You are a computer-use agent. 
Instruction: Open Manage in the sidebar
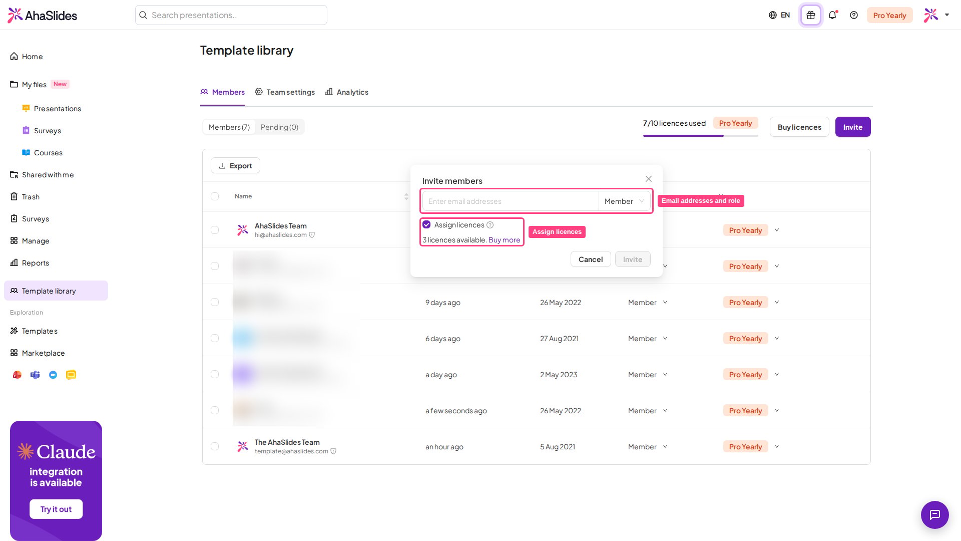(x=30, y=241)
